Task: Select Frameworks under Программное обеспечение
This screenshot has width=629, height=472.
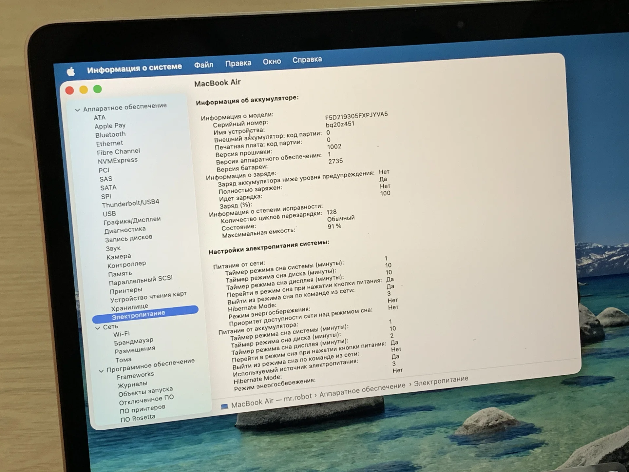Action: pyautogui.click(x=135, y=375)
